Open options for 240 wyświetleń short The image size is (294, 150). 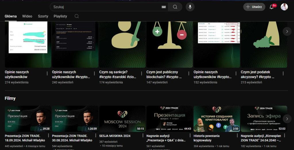coord(94,73)
